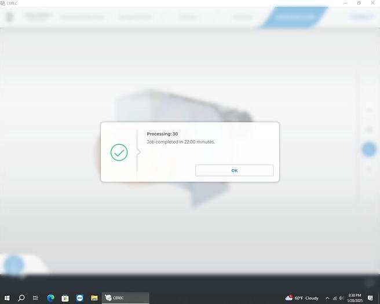Screen dimensions: 380x304
Task: Open File Explorer from the taskbar
Action: [94, 298]
